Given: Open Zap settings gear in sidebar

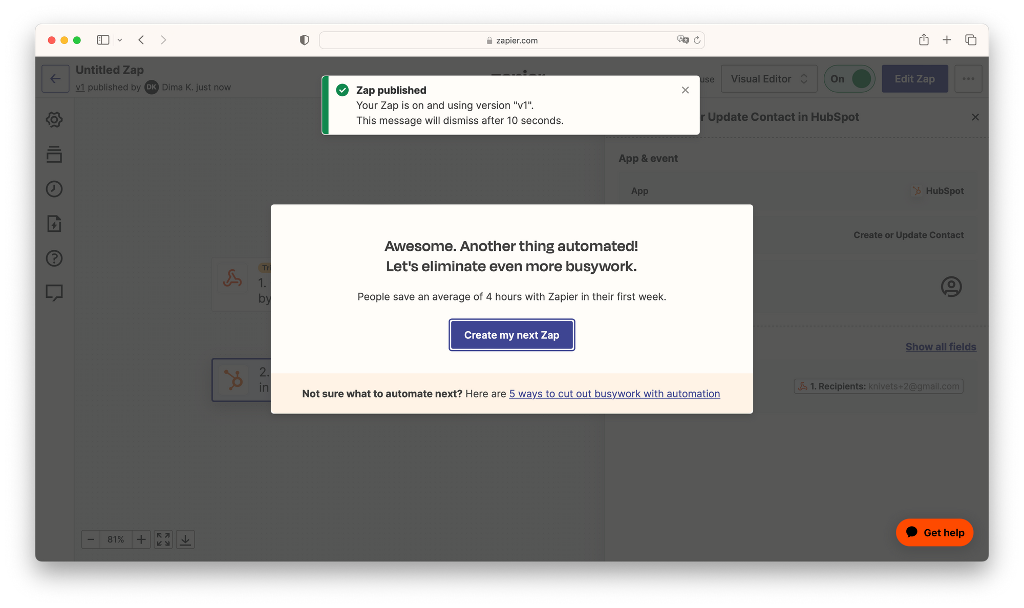Looking at the screenshot, I should [x=54, y=120].
